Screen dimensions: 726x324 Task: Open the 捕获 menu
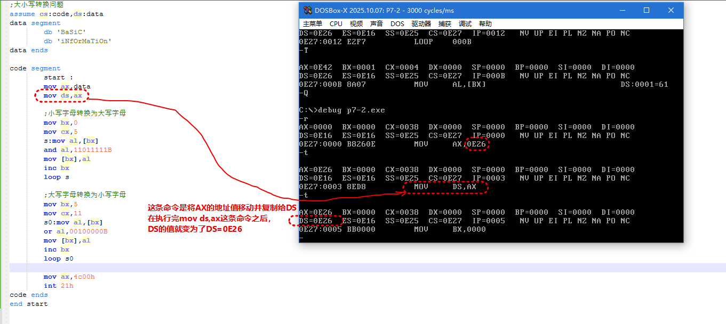[x=445, y=23]
